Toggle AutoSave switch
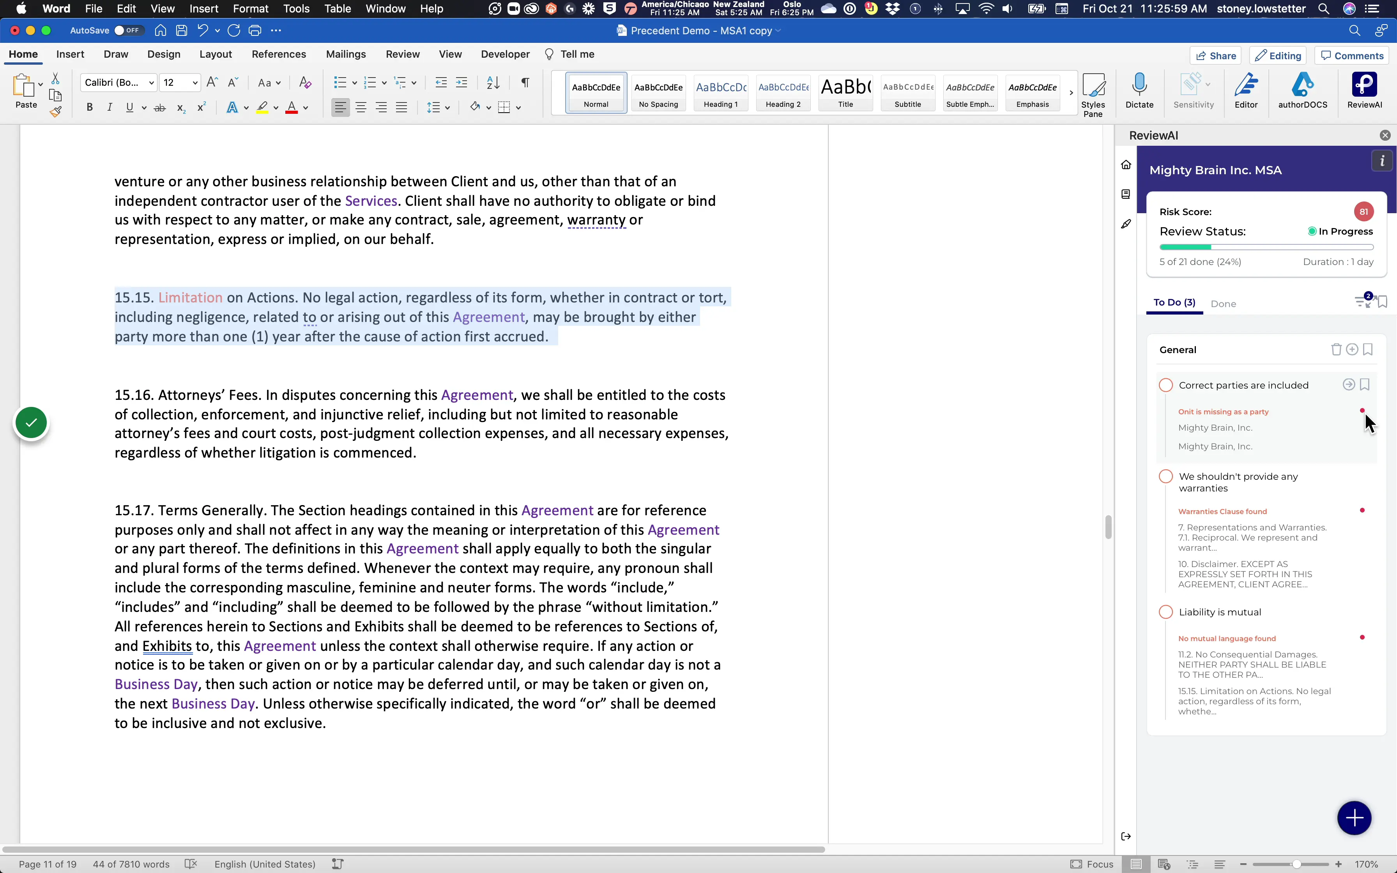 [128, 31]
